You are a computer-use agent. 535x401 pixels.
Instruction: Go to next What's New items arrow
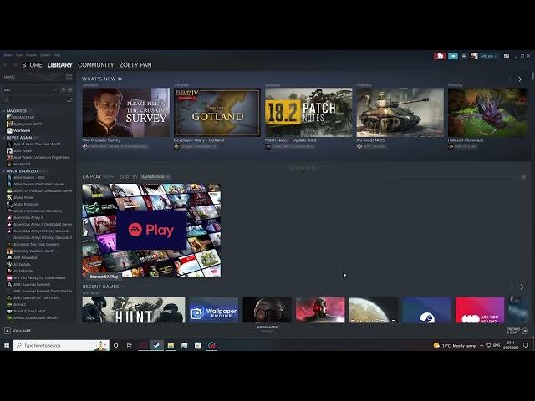pos(520,79)
